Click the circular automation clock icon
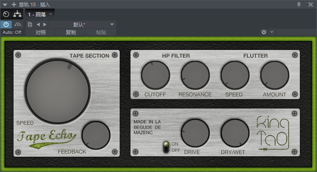Screen dimensions: 317x172 click(x=6, y=14)
